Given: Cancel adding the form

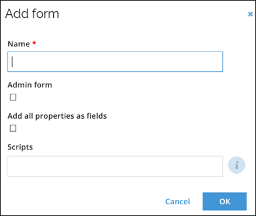Looking at the screenshot, I should pos(178,202).
